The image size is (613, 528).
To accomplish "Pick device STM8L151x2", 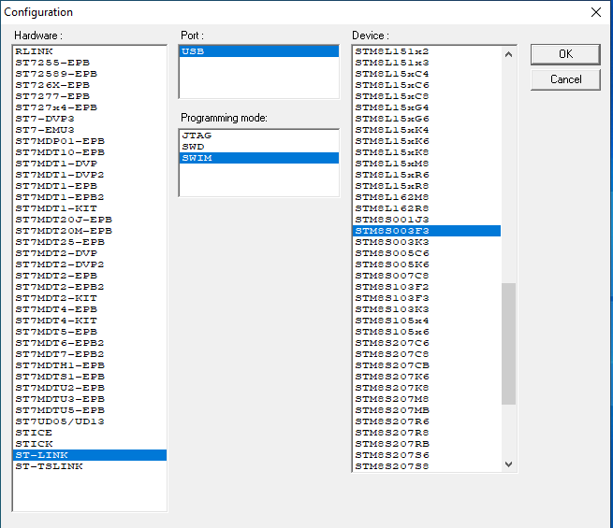I will tap(427, 51).
